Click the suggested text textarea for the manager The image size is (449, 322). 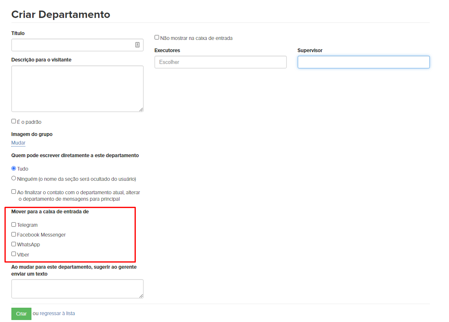click(x=77, y=289)
